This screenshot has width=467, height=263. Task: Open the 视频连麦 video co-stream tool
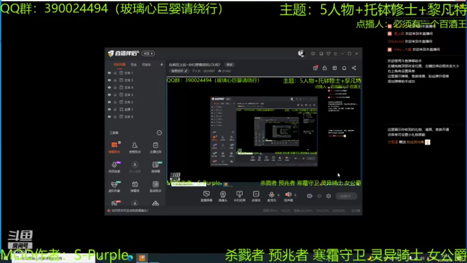click(114, 167)
